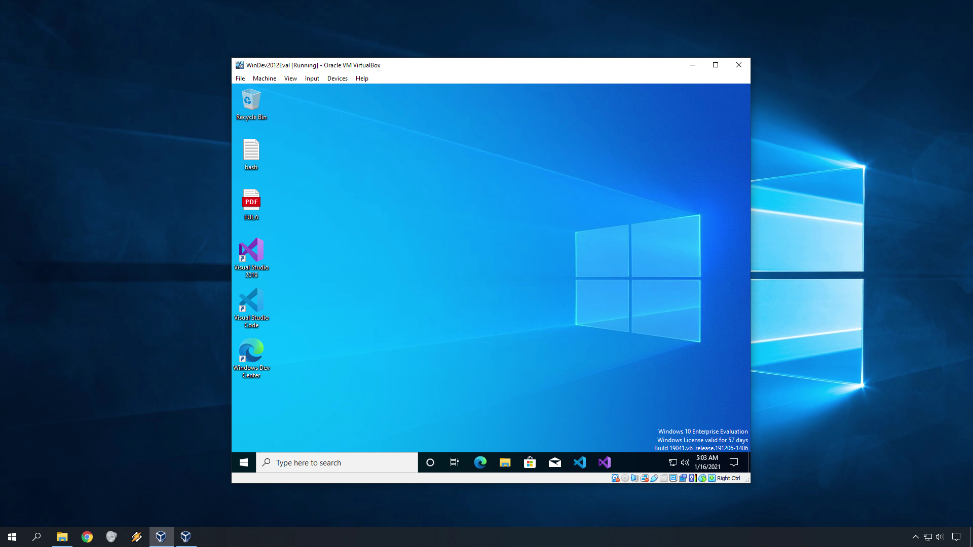
Task: Click the VirtualBox View menu
Action: pos(290,78)
